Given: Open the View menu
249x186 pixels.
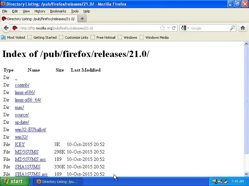Looking at the screenshot, I should point(26,11).
